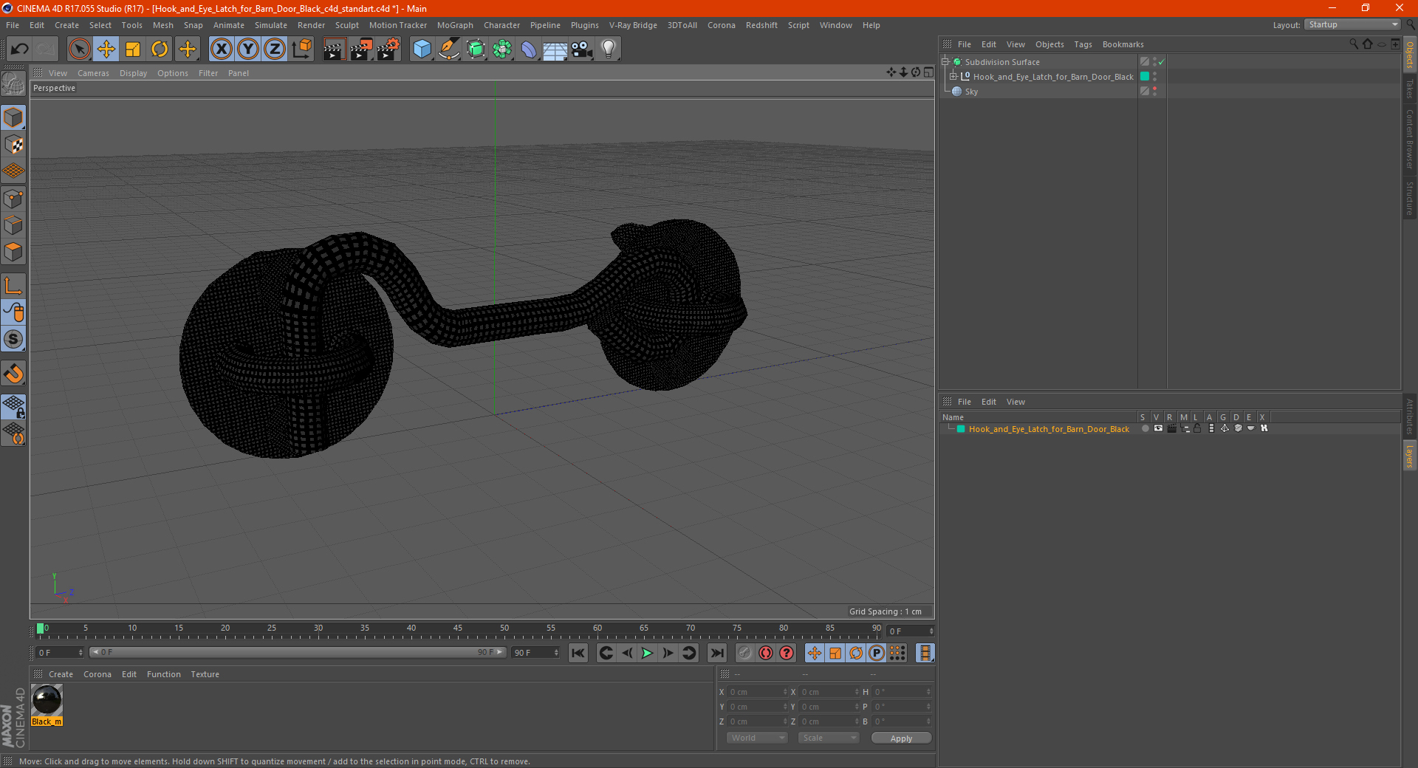The image size is (1418, 768).
Task: Open the File menu
Action: click(13, 25)
